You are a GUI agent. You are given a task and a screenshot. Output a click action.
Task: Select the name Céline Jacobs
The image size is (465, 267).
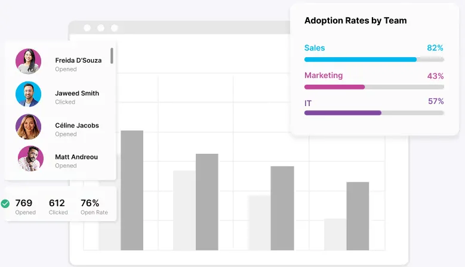point(77,126)
